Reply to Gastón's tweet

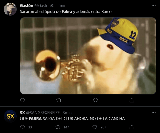[22, 100]
